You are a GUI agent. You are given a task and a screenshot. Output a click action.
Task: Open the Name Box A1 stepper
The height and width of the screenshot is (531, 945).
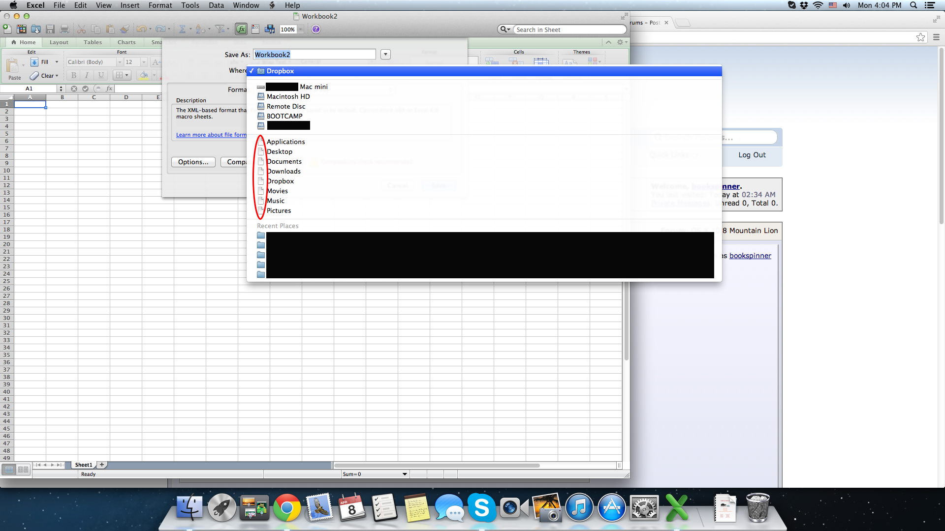coord(61,88)
